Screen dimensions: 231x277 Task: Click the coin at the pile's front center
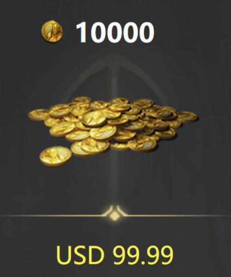(x=95, y=146)
